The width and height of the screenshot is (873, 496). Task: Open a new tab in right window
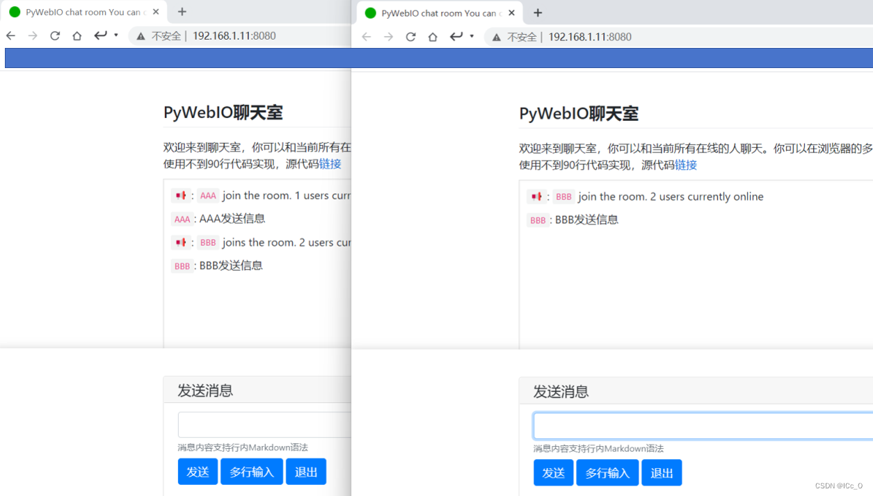[538, 13]
